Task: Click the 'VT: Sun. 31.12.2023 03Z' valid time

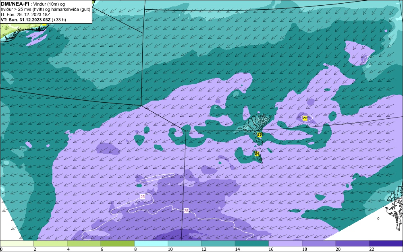Action: [26, 20]
